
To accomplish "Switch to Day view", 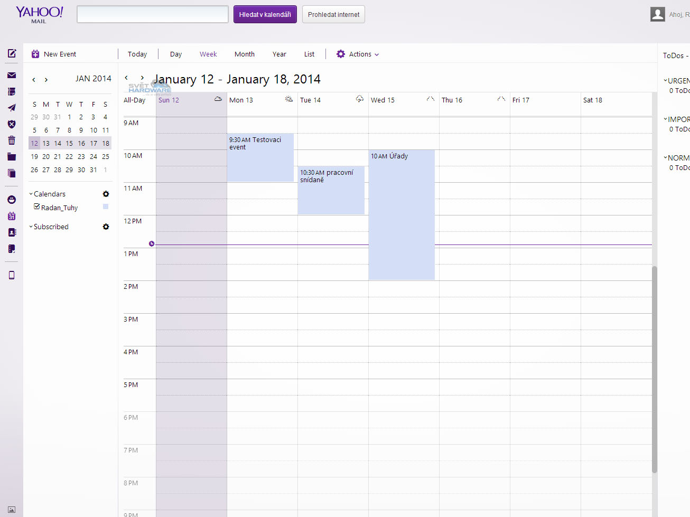I will click(175, 54).
